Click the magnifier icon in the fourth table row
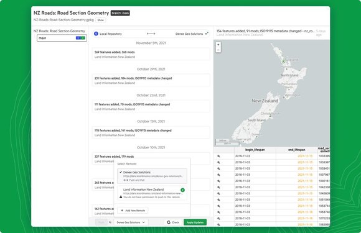361x233 pixels. pos(218,175)
